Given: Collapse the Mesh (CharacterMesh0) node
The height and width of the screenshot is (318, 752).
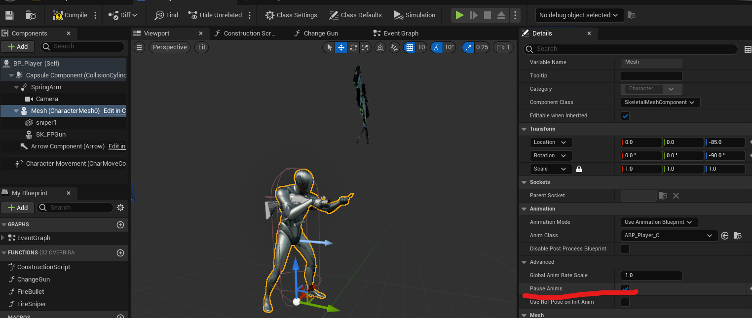Looking at the screenshot, I should pos(16,111).
